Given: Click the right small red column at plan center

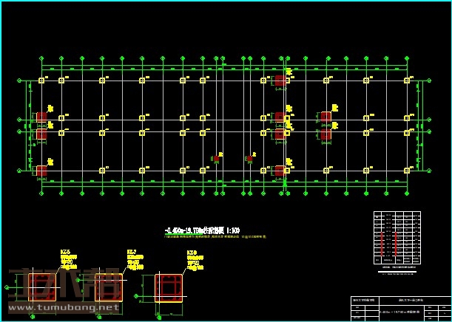Looking at the screenshot, I should pos(249,158).
